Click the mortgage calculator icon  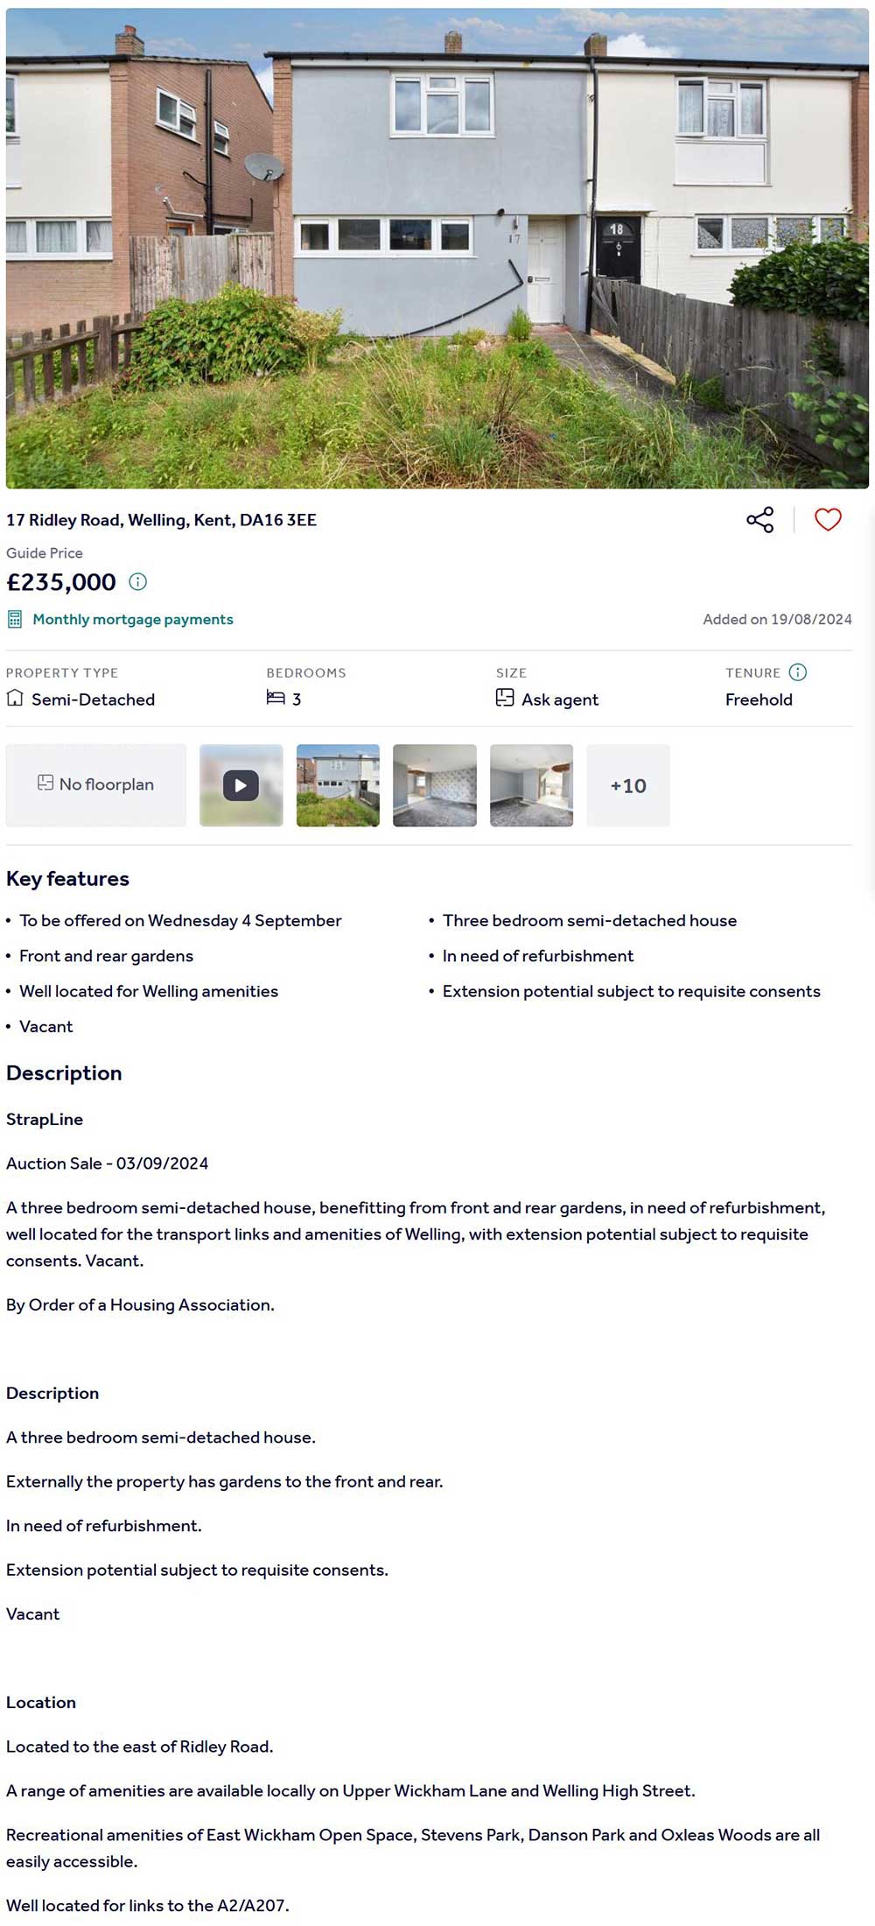[15, 620]
